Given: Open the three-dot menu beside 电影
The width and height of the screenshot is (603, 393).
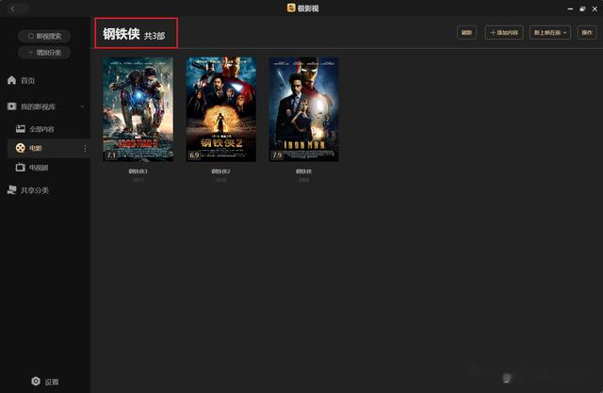Looking at the screenshot, I should [x=85, y=148].
